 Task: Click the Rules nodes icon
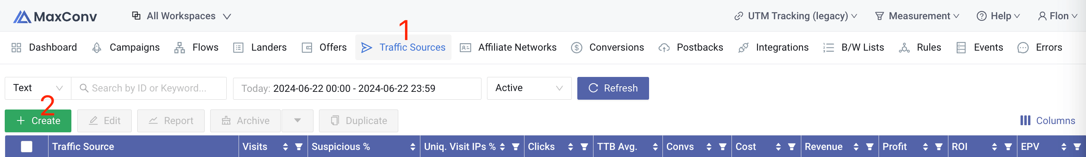pos(904,47)
